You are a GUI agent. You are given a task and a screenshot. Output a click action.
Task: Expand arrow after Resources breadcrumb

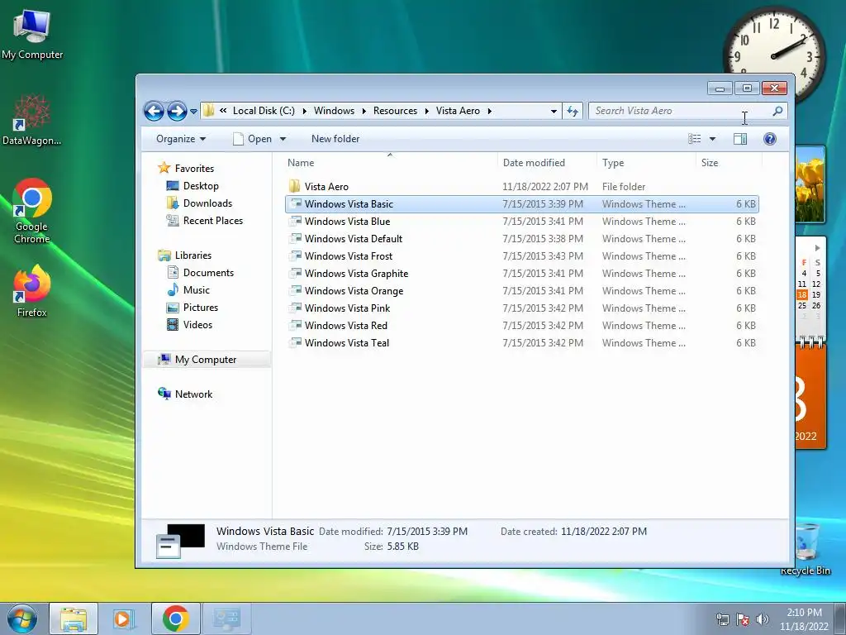(427, 112)
